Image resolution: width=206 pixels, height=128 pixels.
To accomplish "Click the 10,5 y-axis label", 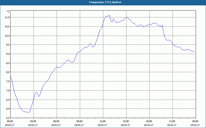I will click(7, 27).
